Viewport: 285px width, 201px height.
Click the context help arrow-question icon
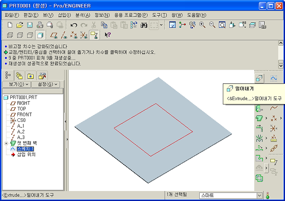click(x=108, y=35)
